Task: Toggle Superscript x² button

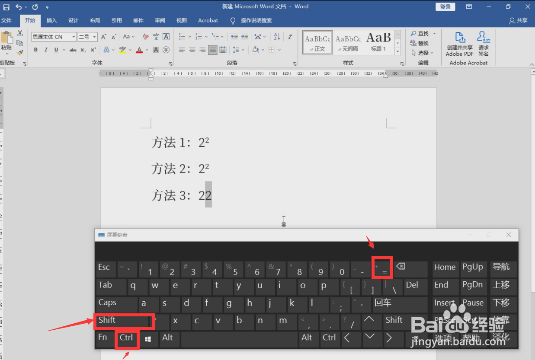Action: coord(93,50)
